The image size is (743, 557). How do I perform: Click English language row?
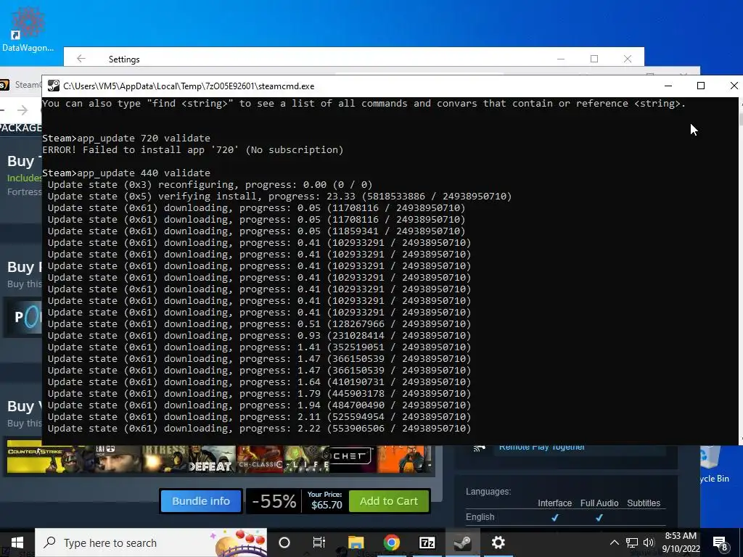click(x=566, y=516)
